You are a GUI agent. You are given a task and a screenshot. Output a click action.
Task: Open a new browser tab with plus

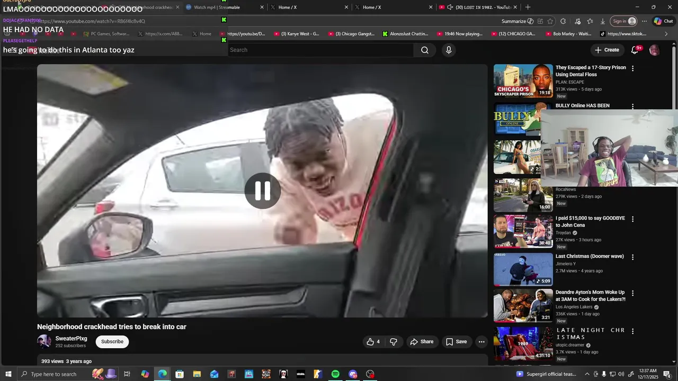click(528, 7)
